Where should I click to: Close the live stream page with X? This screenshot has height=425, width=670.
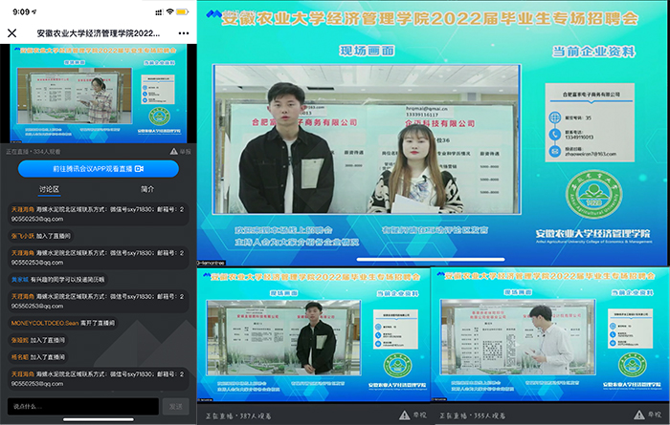click(x=11, y=32)
